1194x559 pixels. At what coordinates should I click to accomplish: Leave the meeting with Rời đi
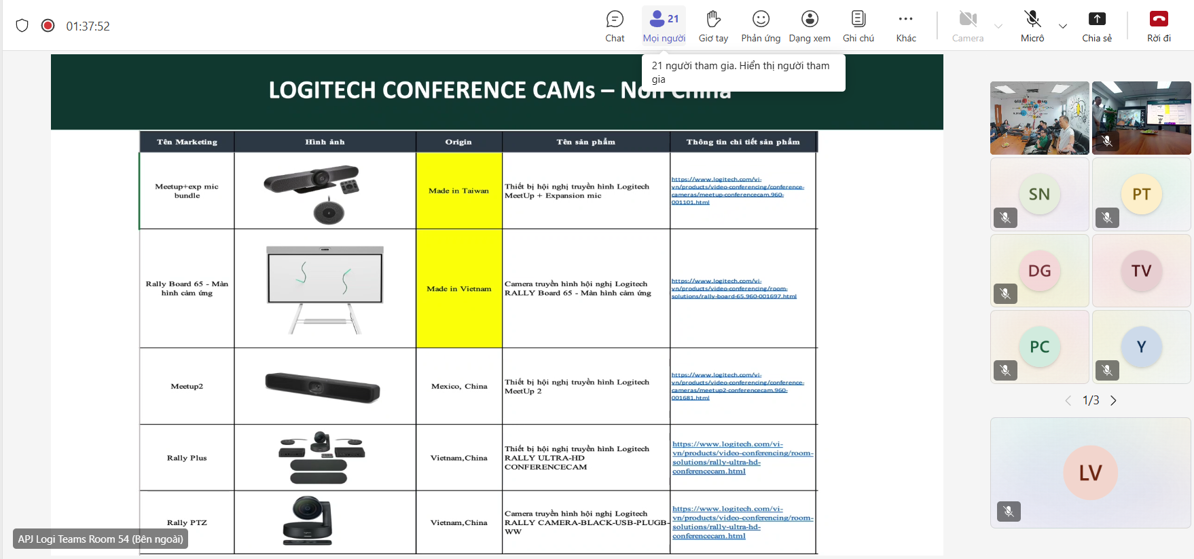(1159, 26)
